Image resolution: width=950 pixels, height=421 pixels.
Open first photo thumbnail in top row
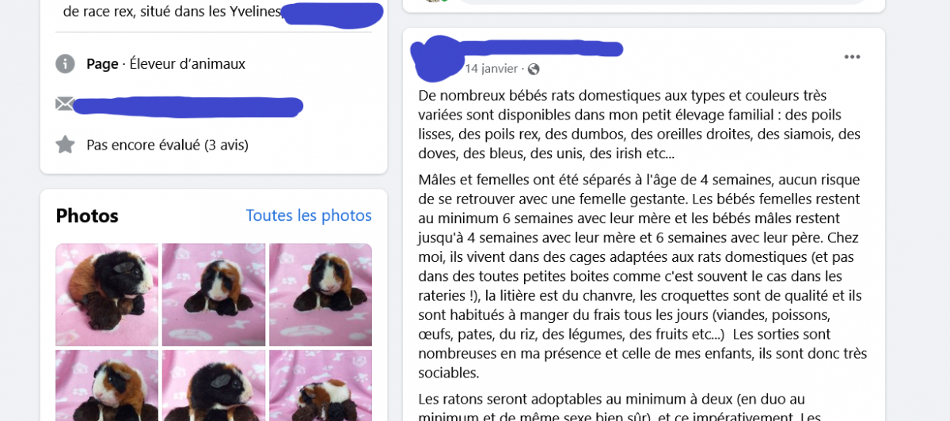107,294
